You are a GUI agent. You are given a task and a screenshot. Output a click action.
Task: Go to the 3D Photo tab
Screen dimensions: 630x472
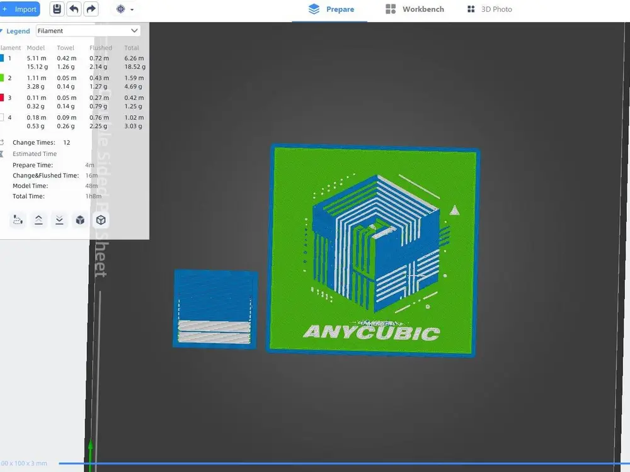490,9
